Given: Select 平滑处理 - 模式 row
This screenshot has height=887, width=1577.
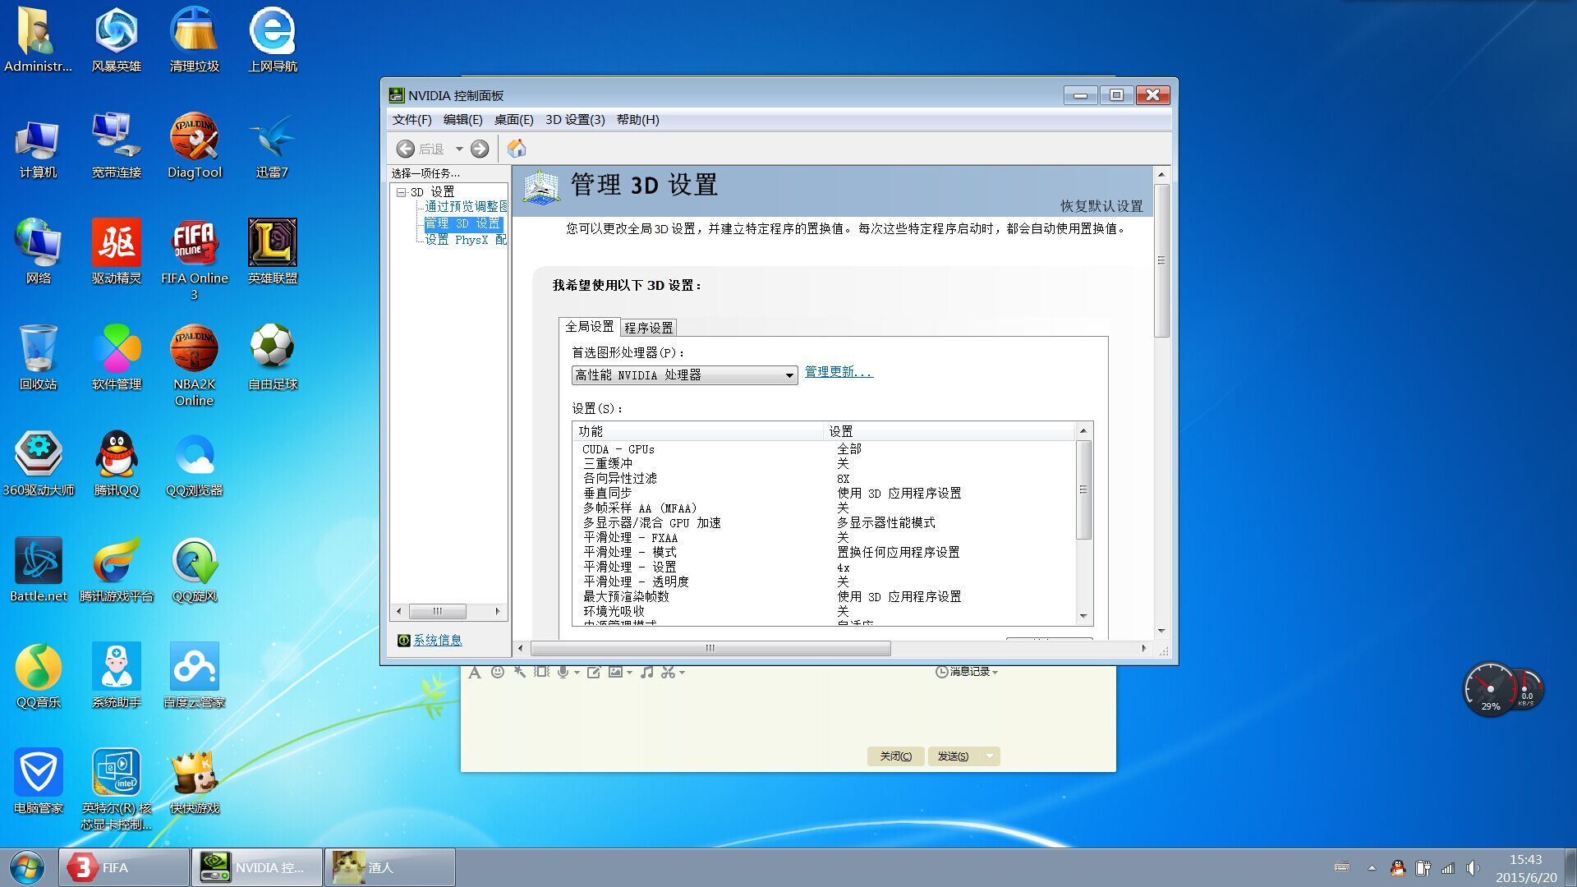Looking at the screenshot, I should pyautogui.click(x=824, y=553).
